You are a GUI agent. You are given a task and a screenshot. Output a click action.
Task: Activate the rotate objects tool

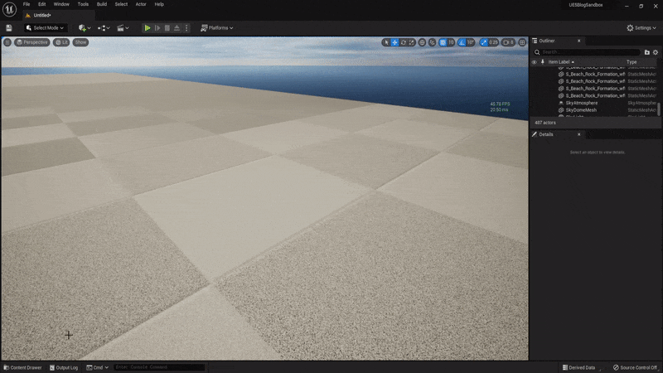403,42
